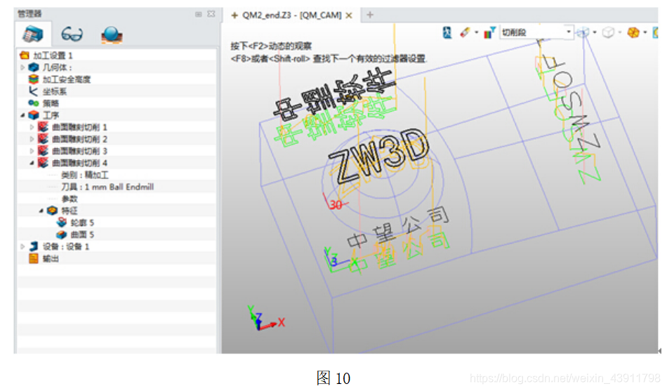Select the 输出 output entry
This screenshot has width=667, height=391.
(51, 258)
